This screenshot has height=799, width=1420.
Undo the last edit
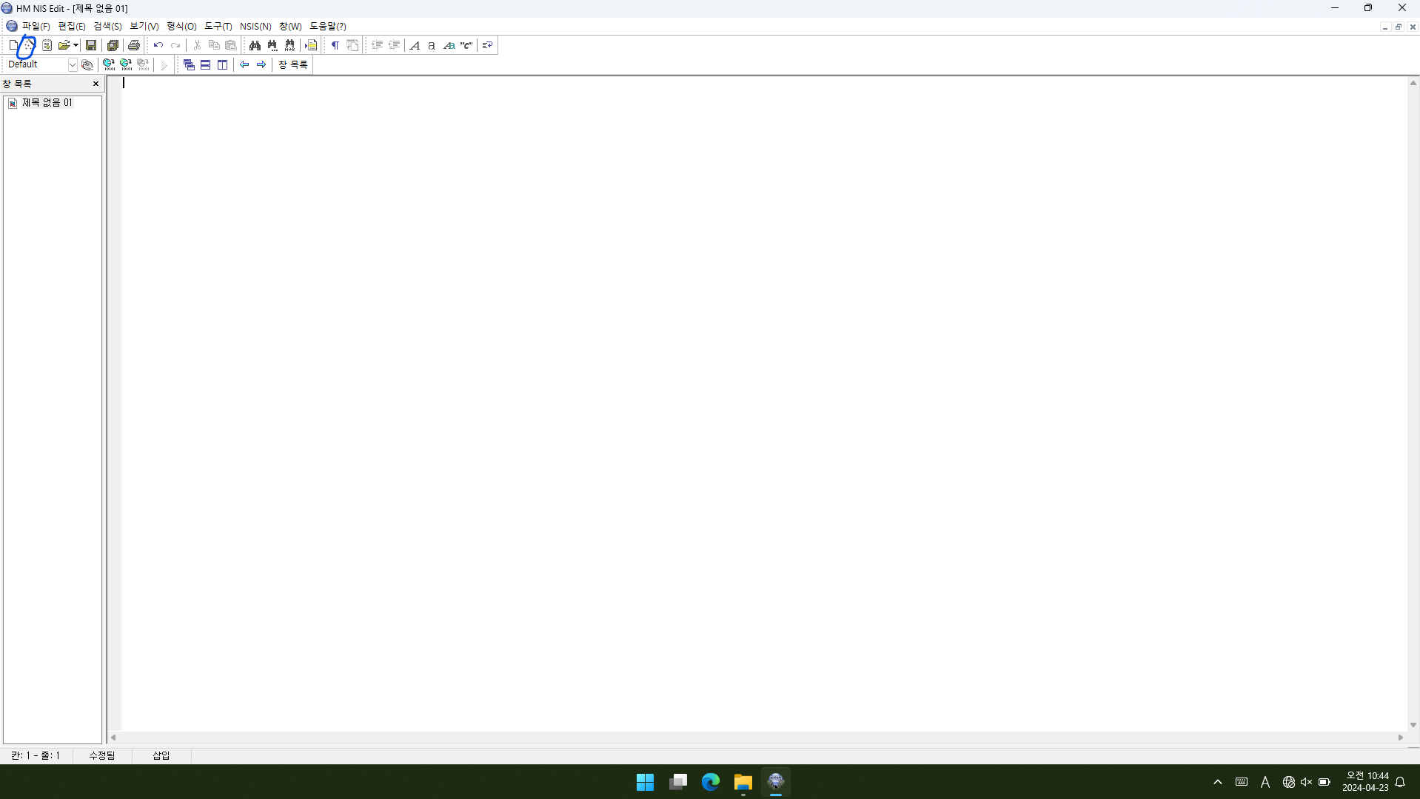158,45
